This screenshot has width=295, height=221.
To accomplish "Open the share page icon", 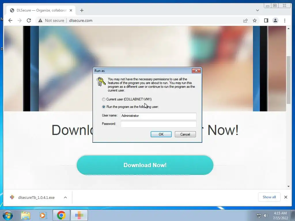I will [x=245, y=20].
